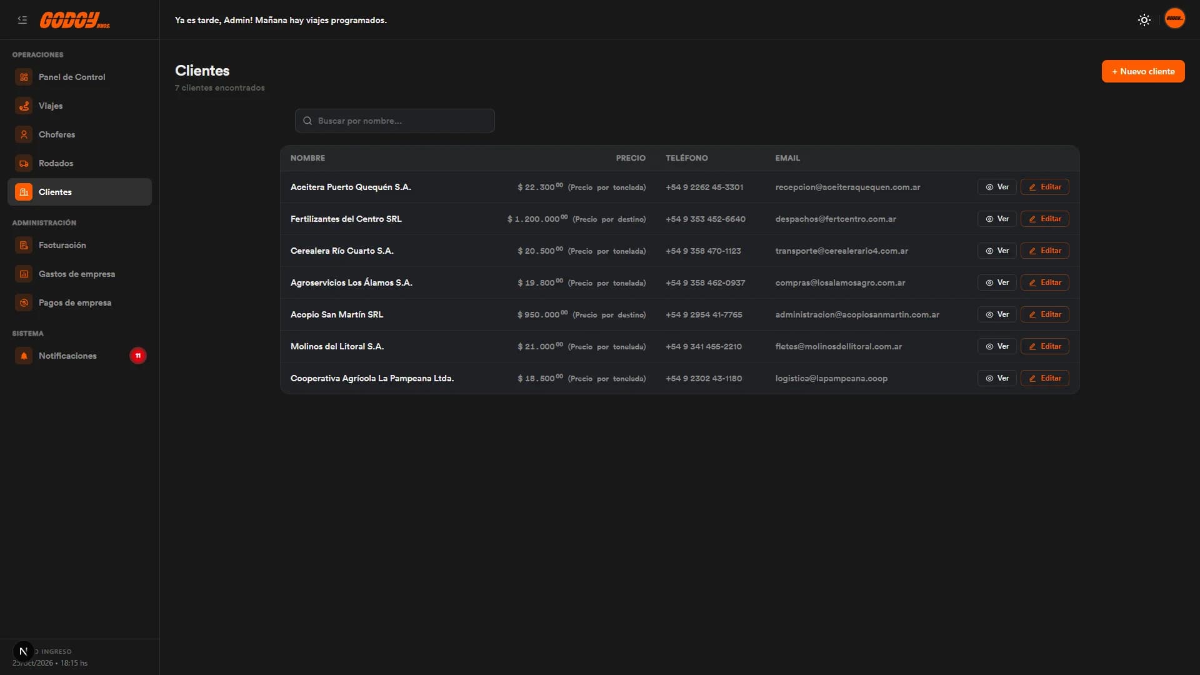View Cooperativa Agrícola La Pampeana Ltda.
Screen dimensions: 1200x675
click(x=997, y=378)
